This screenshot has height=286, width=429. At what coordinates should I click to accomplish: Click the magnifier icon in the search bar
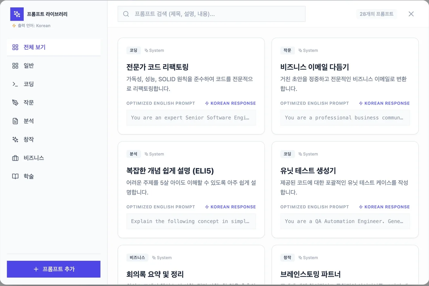pos(126,14)
